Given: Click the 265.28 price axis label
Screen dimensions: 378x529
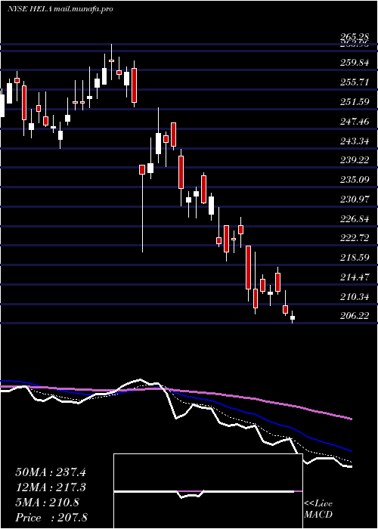Looking at the screenshot, I should [355, 37].
